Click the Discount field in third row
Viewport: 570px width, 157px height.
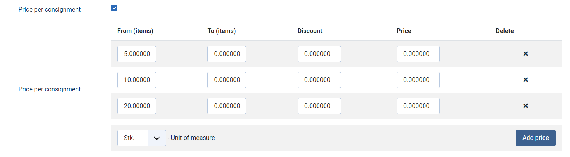pos(319,106)
